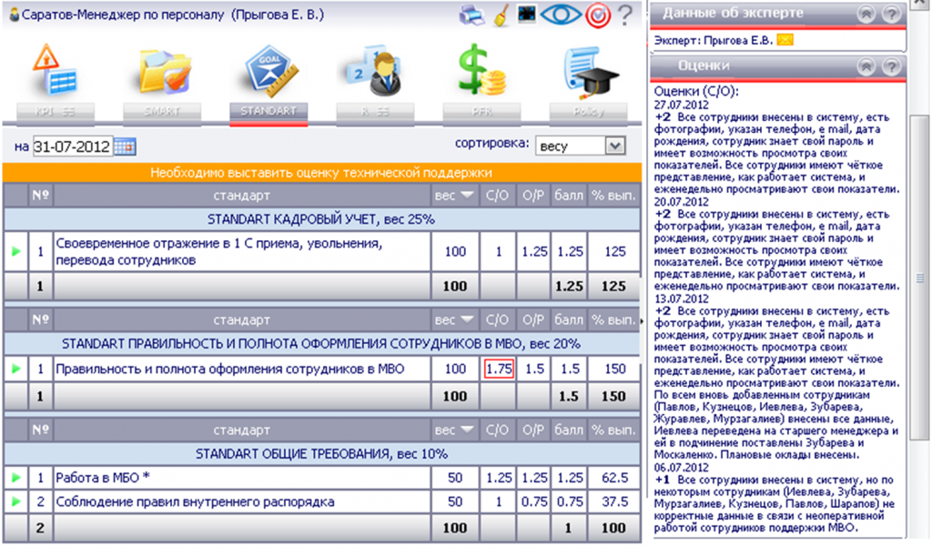Open help for the Оценки panel
The height and width of the screenshot is (547, 932).
891,66
